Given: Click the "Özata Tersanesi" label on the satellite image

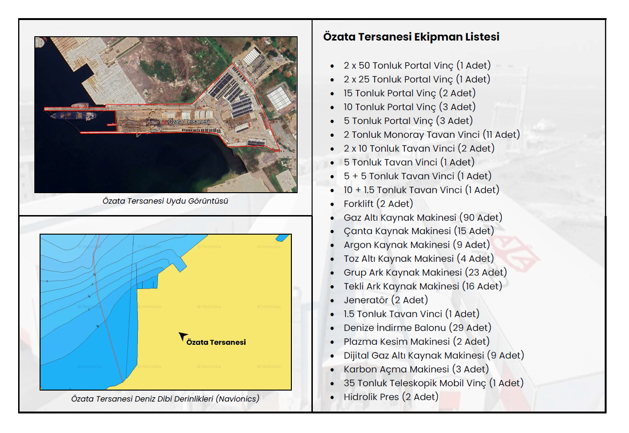Looking at the screenshot, I should tap(188, 122).
